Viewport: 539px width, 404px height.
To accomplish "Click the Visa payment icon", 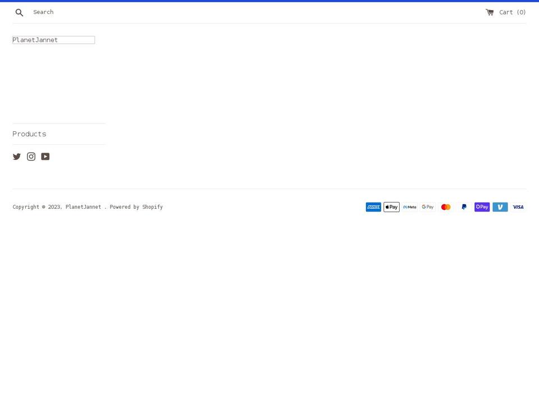I will 518,207.
